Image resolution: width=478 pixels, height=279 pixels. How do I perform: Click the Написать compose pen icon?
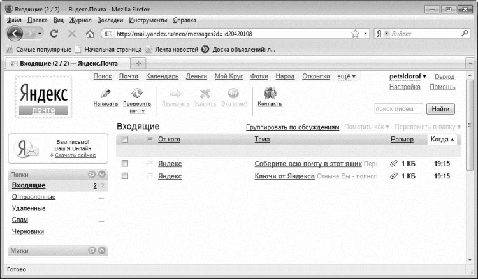click(x=105, y=93)
